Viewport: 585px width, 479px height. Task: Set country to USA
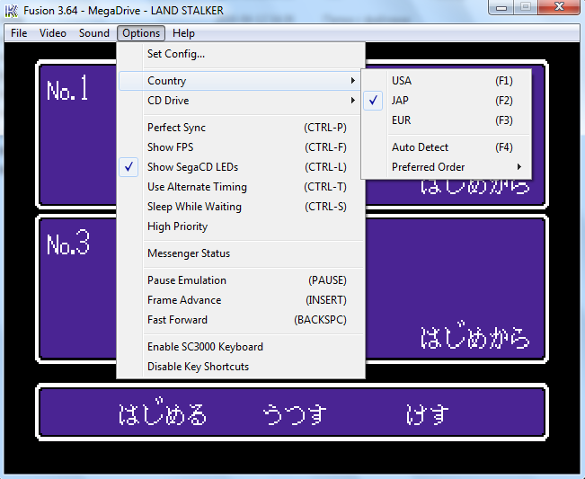(x=447, y=81)
